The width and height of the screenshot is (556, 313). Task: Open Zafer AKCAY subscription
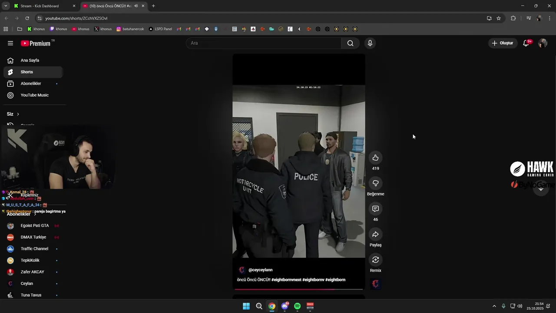(33, 272)
